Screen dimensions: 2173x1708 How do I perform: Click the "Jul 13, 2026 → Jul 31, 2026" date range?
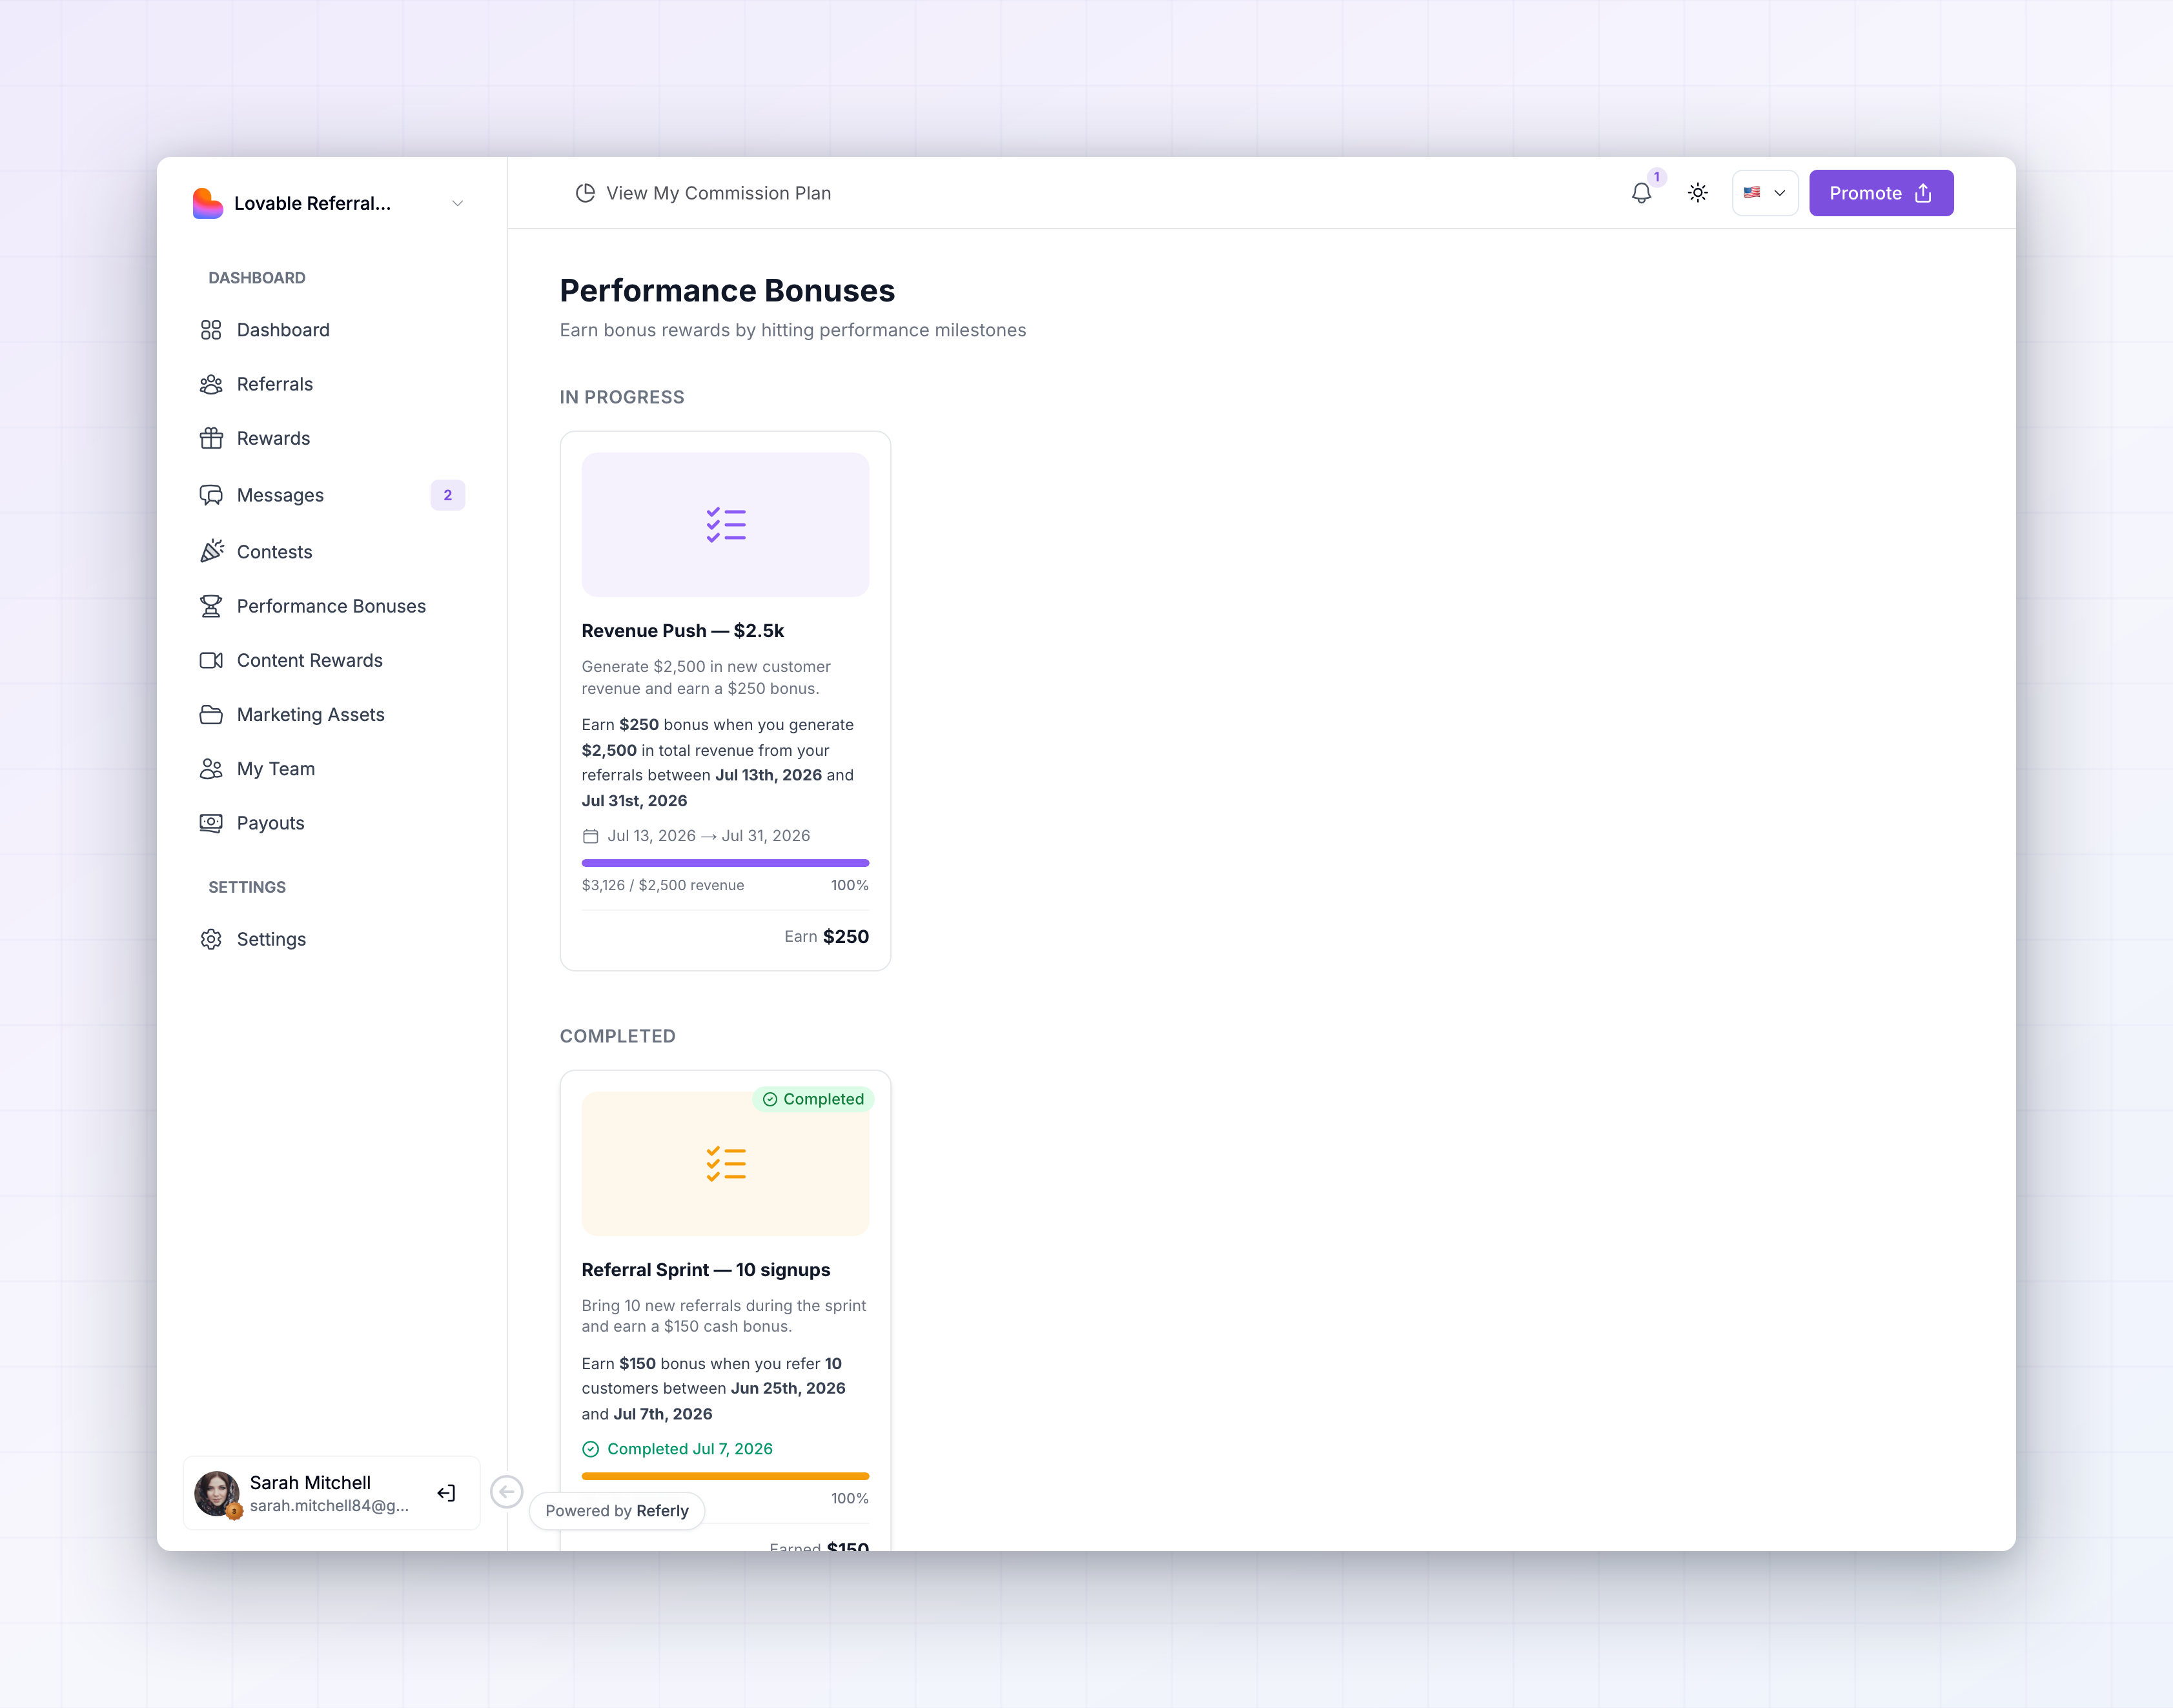[709, 836]
